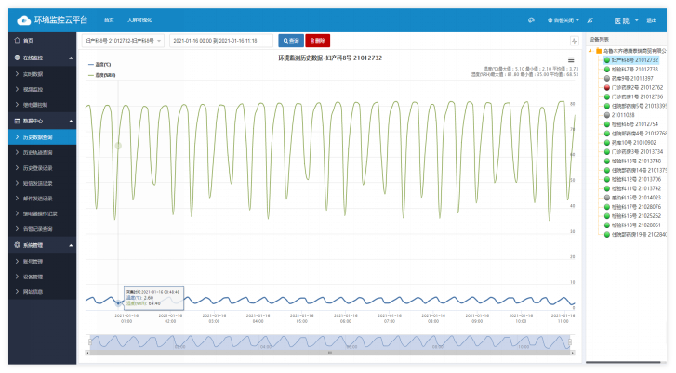676x373 pixels.
Task: Click the navigator scrollbar right arrow
Action: pyautogui.click(x=573, y=353)
